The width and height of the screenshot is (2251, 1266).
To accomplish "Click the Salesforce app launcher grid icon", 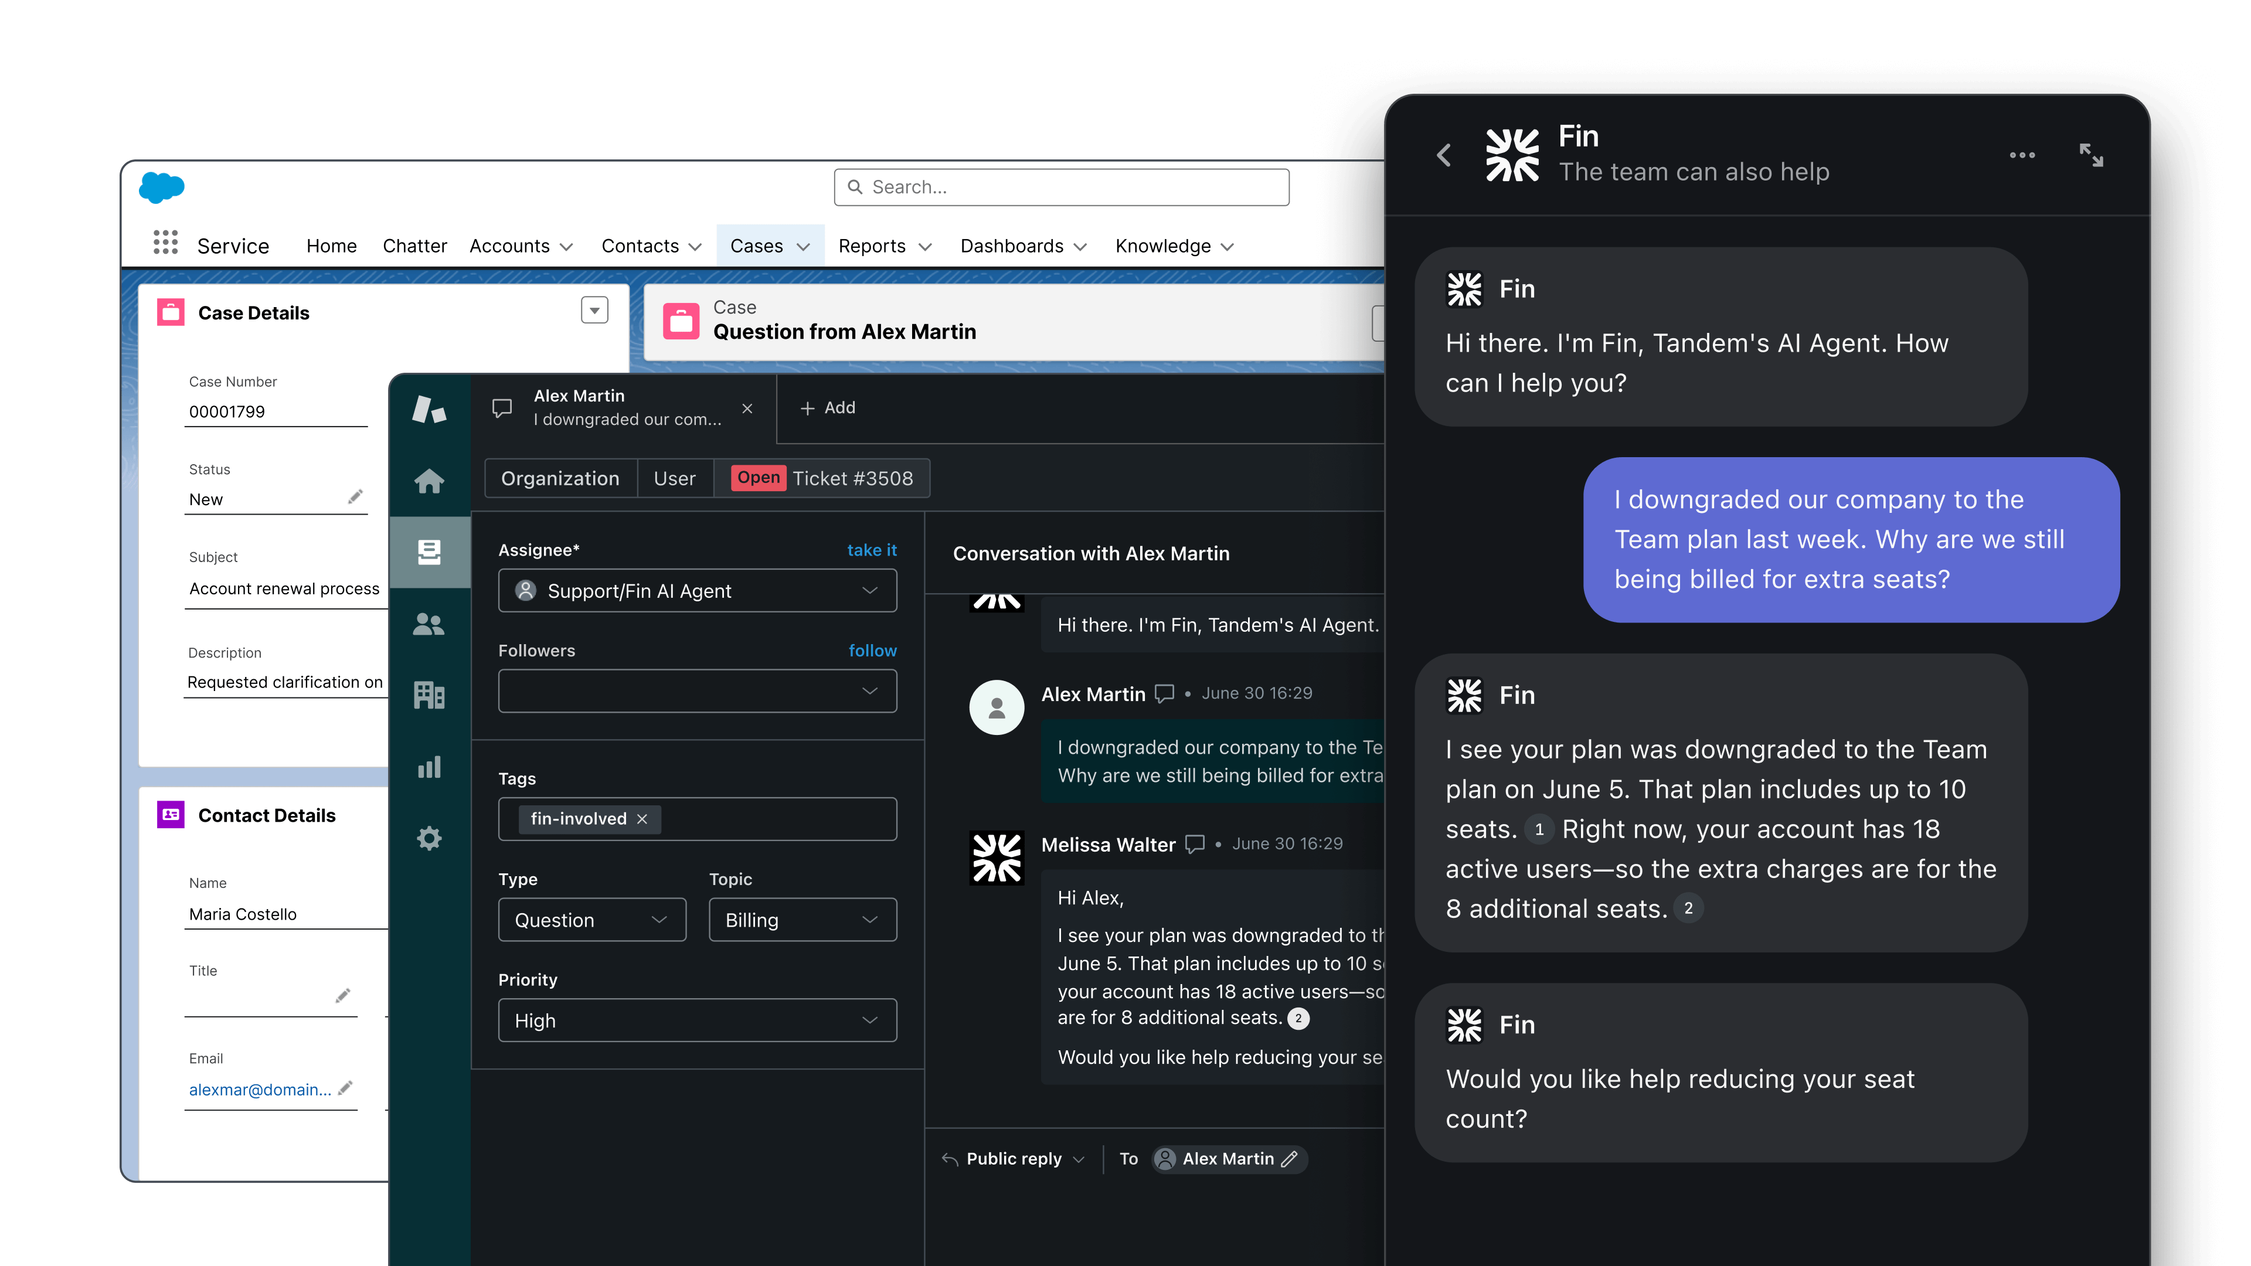I will [x=165, y=243].
